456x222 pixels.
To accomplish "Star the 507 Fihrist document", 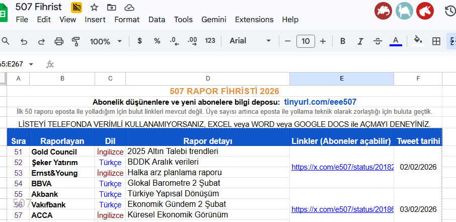I will 94,7.
